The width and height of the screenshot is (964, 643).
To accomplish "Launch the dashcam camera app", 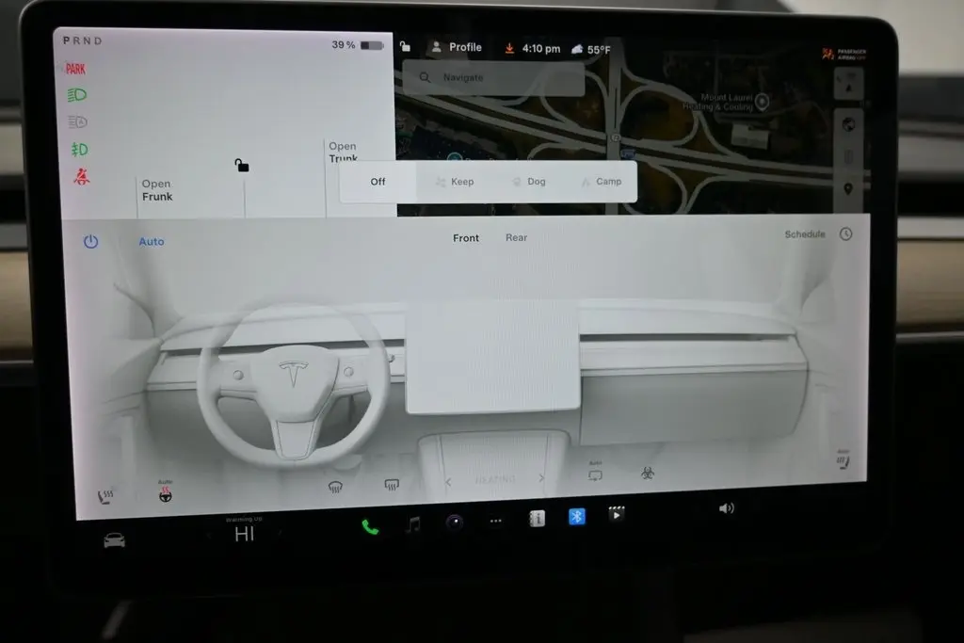I will [454, 522].
